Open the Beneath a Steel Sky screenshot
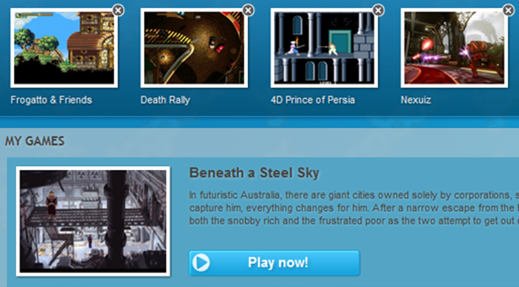The height and width of the screenshot is (287, 519). coord(93,221)
